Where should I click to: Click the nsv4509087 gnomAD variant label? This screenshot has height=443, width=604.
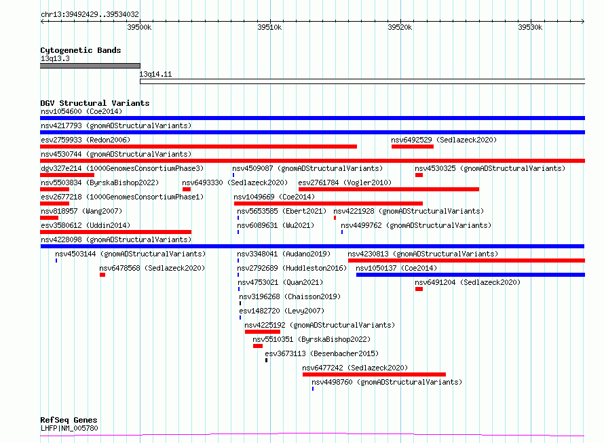coord(307,168)
